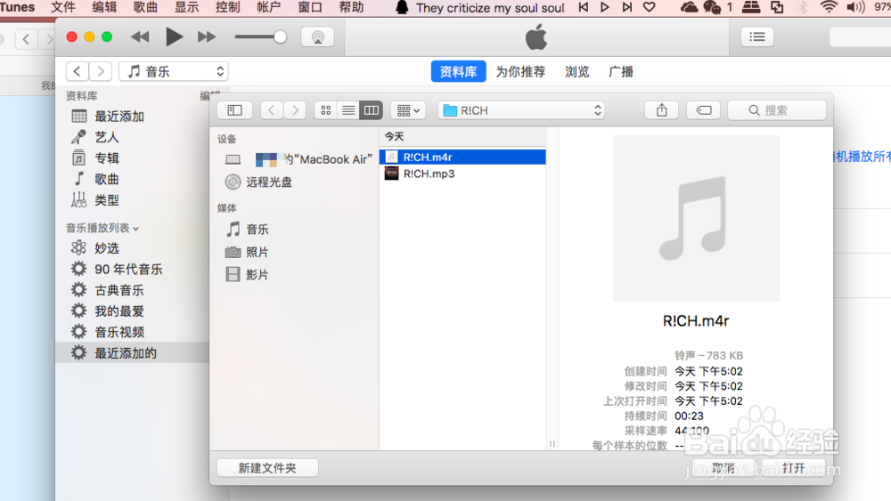Open the 控制 menu
Screen dimensions: 891x501
228,7
